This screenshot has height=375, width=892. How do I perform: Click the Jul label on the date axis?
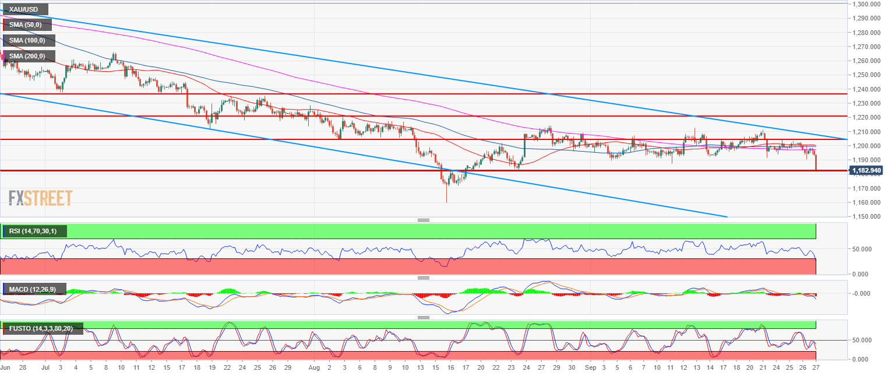click(x=45, y=368)
